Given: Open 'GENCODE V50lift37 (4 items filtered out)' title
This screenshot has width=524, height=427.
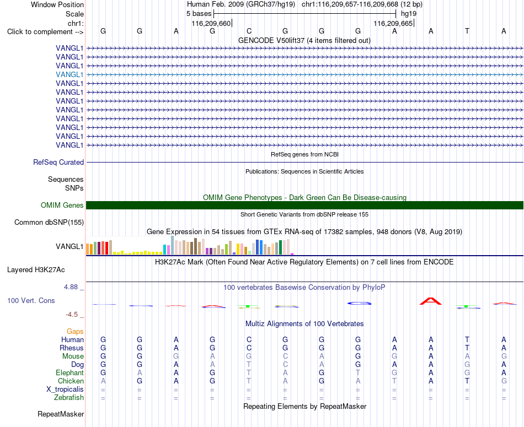Looking at the screenshot, I should click(304, 40).
